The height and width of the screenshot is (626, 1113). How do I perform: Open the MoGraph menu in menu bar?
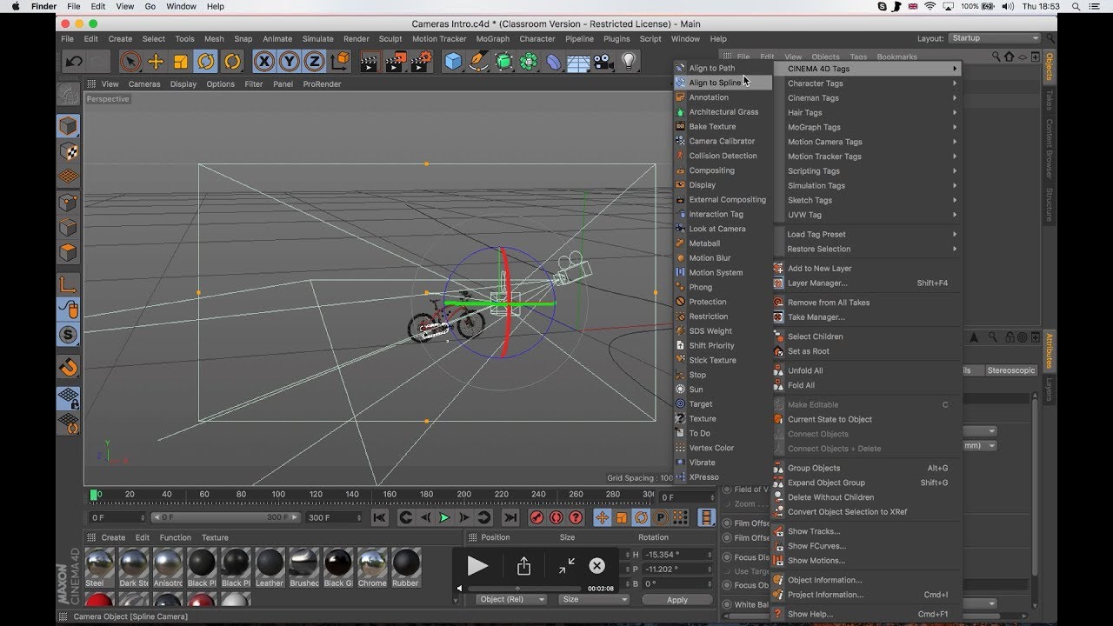pyautogui.click(x=493, y=39)
